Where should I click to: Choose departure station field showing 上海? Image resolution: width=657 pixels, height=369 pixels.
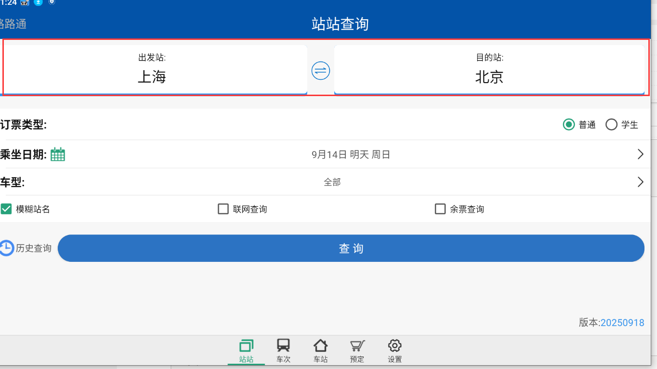coord(154,70)
